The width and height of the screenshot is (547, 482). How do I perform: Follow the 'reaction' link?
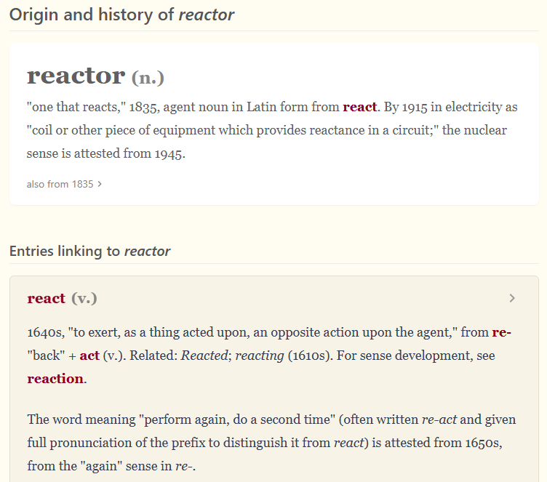[x=55, y=379]
